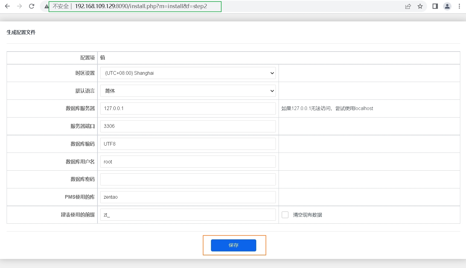
Task: Click the browser forward arrow
Action: coord(20,6)
